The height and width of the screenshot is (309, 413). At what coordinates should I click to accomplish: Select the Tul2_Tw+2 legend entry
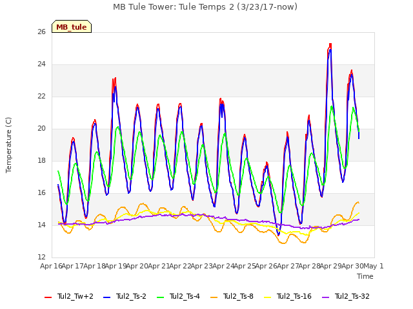pyautogui.click(x=69, y=297)
